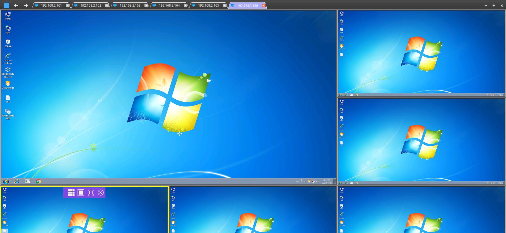Viewport: 506px width, 233px height.
Task: Click the show-desktop strip in large desktop's taskbar
Action: [335, 181]
